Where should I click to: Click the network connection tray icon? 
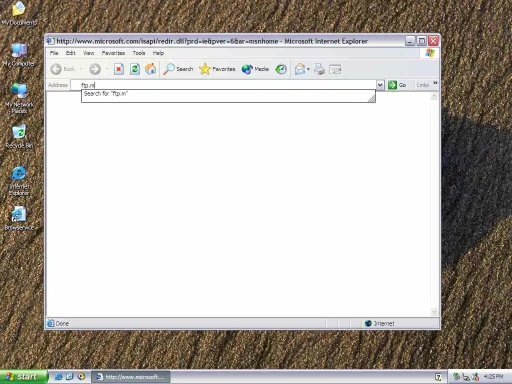(465, 376)
